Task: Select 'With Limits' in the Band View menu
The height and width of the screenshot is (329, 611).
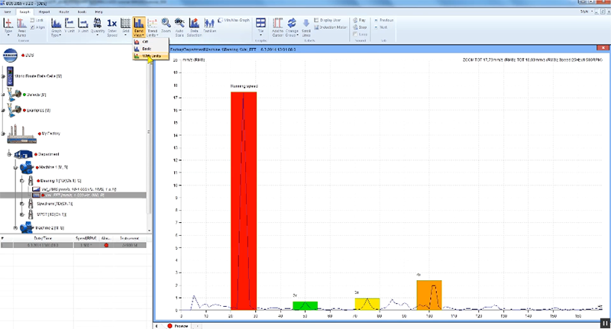Action: click(x=150, y=56)
